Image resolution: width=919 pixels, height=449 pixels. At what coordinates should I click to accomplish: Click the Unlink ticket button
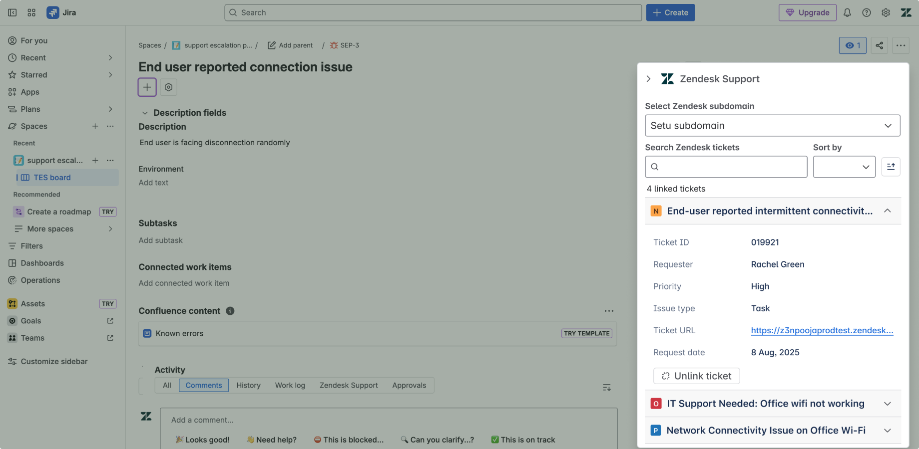coord(696,376)
